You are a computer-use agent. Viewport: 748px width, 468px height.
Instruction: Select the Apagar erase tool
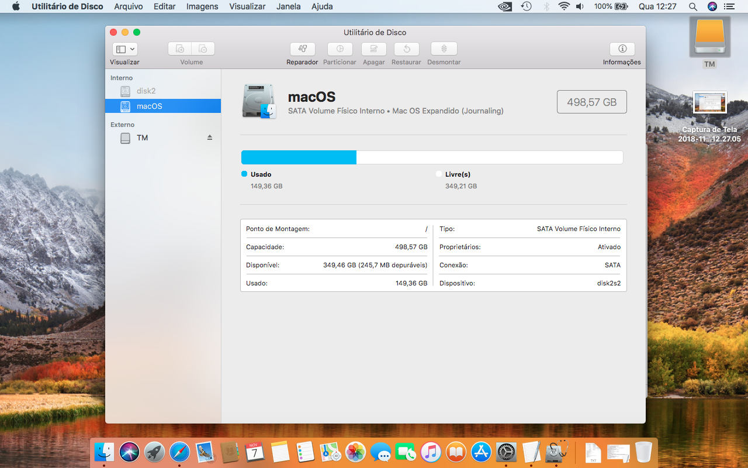(374, 49)
